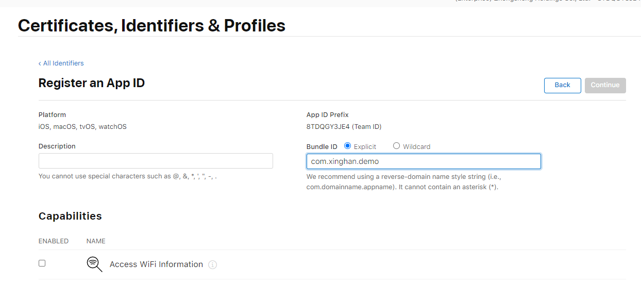Screen dimensions: 641x282
Task: Click the iOS, macOS, tvOS, watchOS platform text
Action: 82,127
